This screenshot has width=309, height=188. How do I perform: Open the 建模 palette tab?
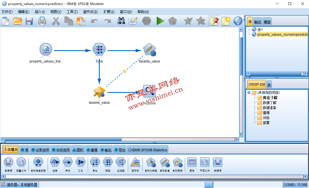[x=92, y=150]
